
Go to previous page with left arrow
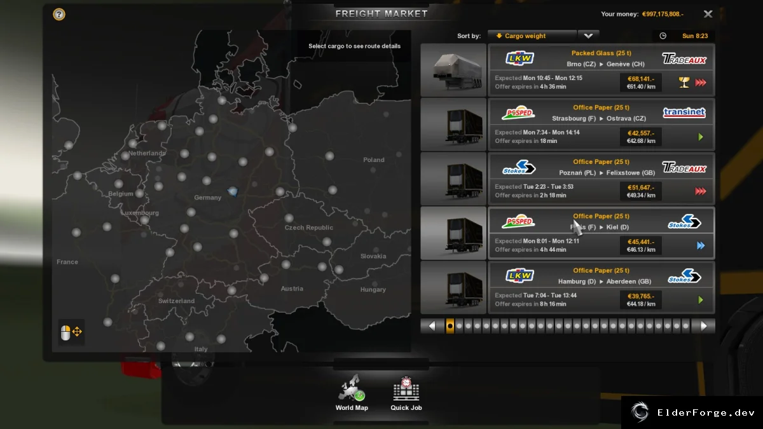pos(432,326)
